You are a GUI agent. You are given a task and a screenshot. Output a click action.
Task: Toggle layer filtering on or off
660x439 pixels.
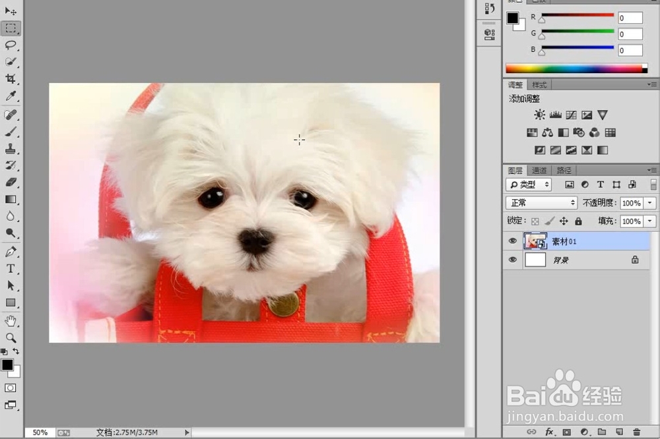(653, 184)
